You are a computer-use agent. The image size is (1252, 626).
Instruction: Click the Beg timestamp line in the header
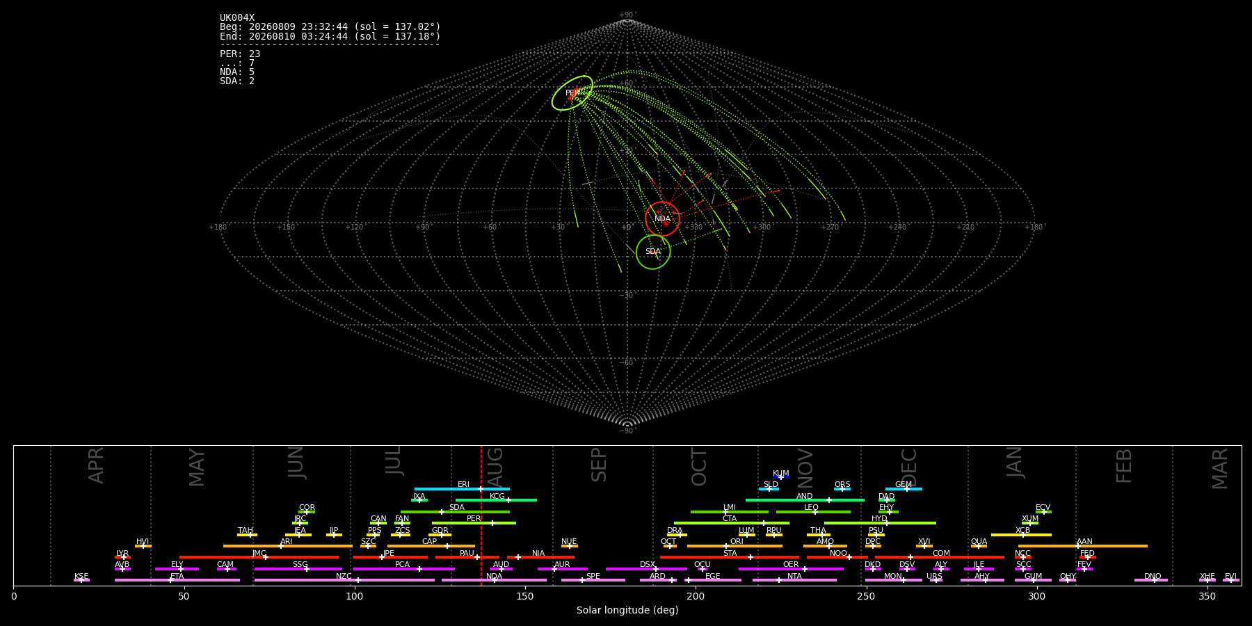pyautogui.click(x=330, y=27)
